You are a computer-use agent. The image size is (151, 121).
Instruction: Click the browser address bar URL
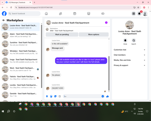tap(35, 8)
